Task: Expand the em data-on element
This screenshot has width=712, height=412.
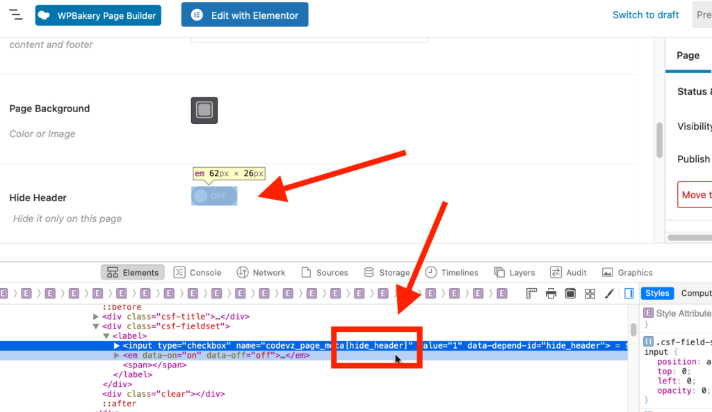Action: pyautogui.click(x=118, y=355)
